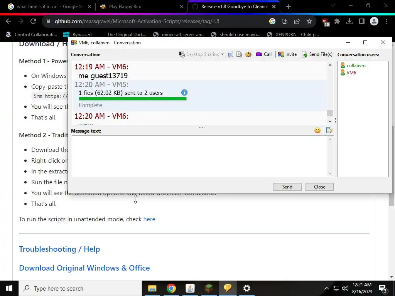Click the volume speaker tray icon
This screenshot has height=296, width=395.
click(345, 288)
